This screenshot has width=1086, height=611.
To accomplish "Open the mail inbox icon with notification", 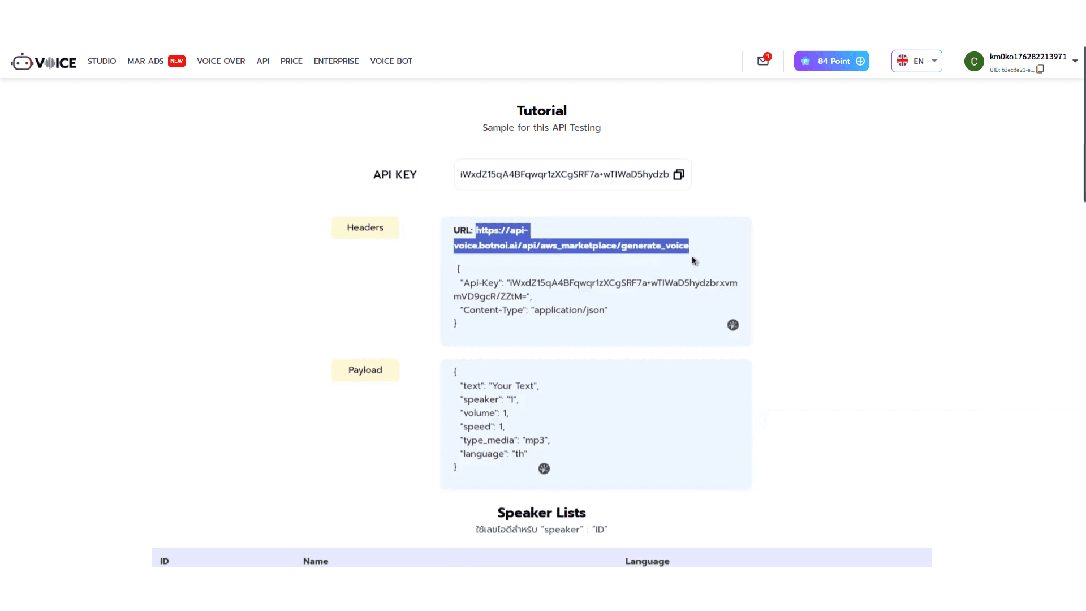I will pyautogui.click(x=762, y=61).
